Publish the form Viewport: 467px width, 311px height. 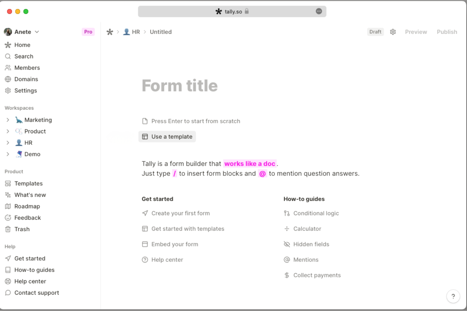coord(447,32)
